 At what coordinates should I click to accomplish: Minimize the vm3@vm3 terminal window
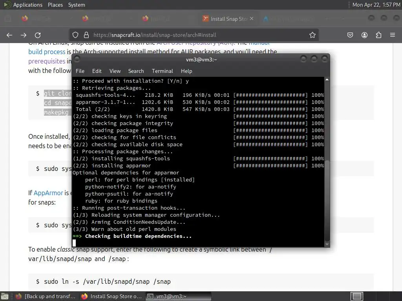(303, 60)
